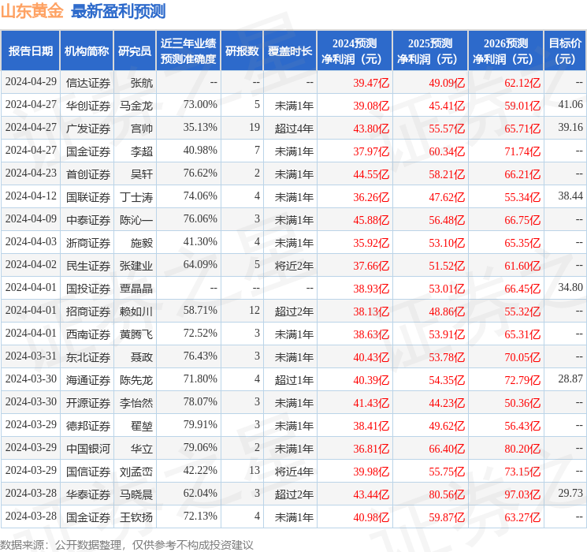Click the 2024 forecast value 45.88亿

pos(370,220)
